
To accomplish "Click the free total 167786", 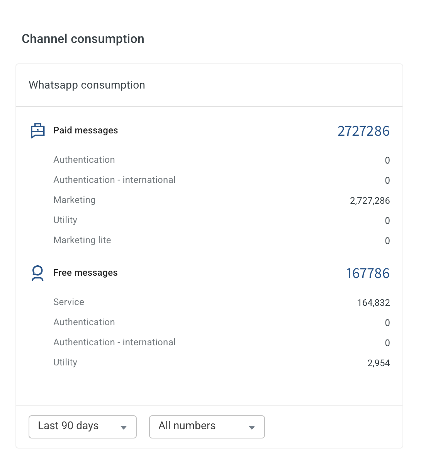I will pos(368,273).
